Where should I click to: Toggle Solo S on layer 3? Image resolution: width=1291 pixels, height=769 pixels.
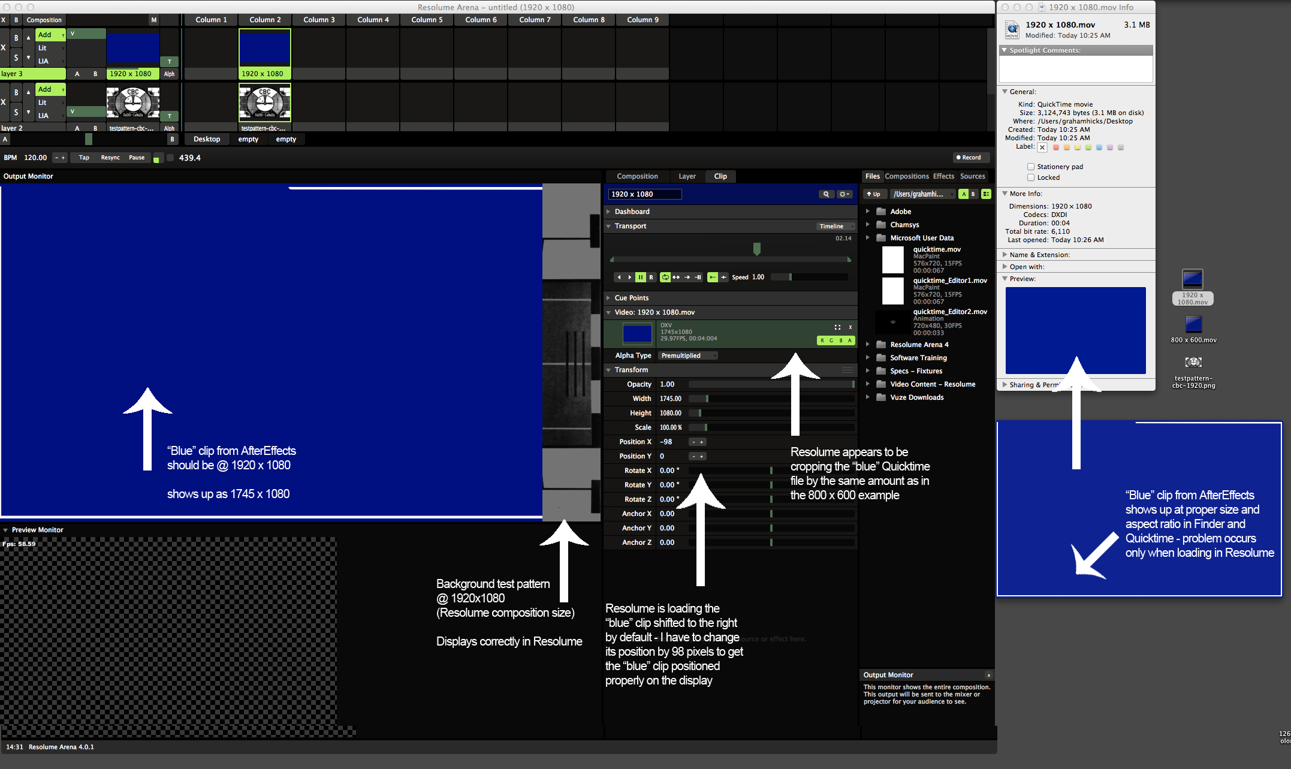(16, 58)
